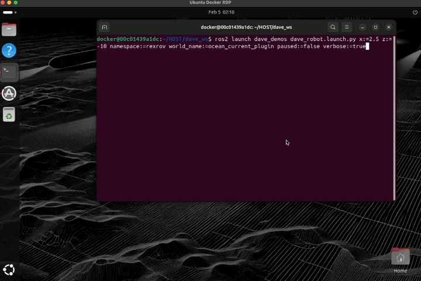
Task: Open Activities workspace indicator
Action: pyautogui.click(x=10, y=12)
